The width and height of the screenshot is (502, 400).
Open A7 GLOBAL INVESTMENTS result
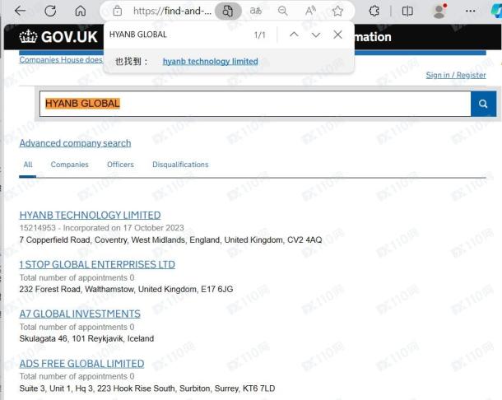[x=80, y=314]
